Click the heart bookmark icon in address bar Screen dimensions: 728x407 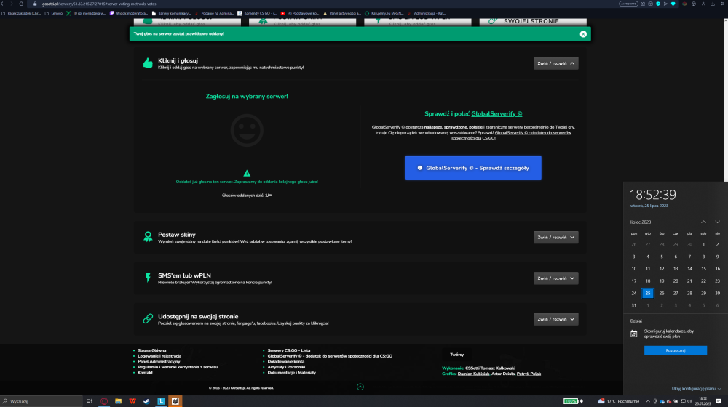(673, 4)
